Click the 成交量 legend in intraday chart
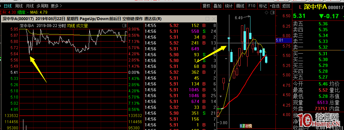Viewport: 344px width, 130px height. 82,26
